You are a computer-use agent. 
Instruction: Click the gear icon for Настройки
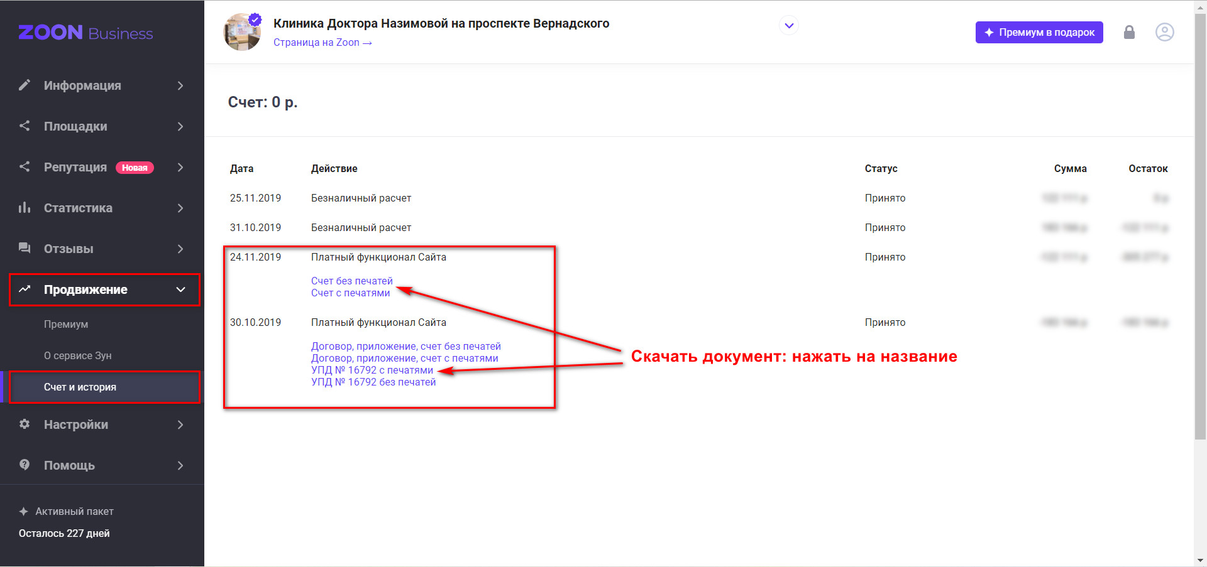25,424
